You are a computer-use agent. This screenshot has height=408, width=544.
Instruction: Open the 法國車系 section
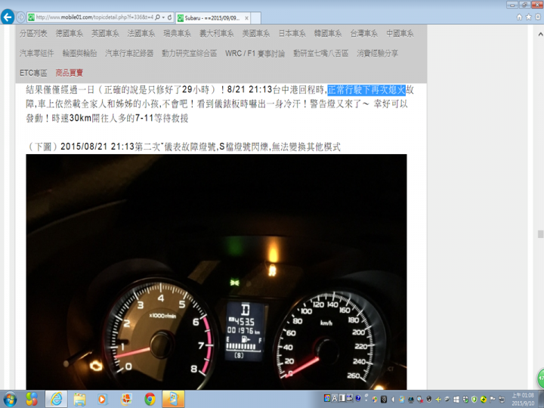click(141, 33)
